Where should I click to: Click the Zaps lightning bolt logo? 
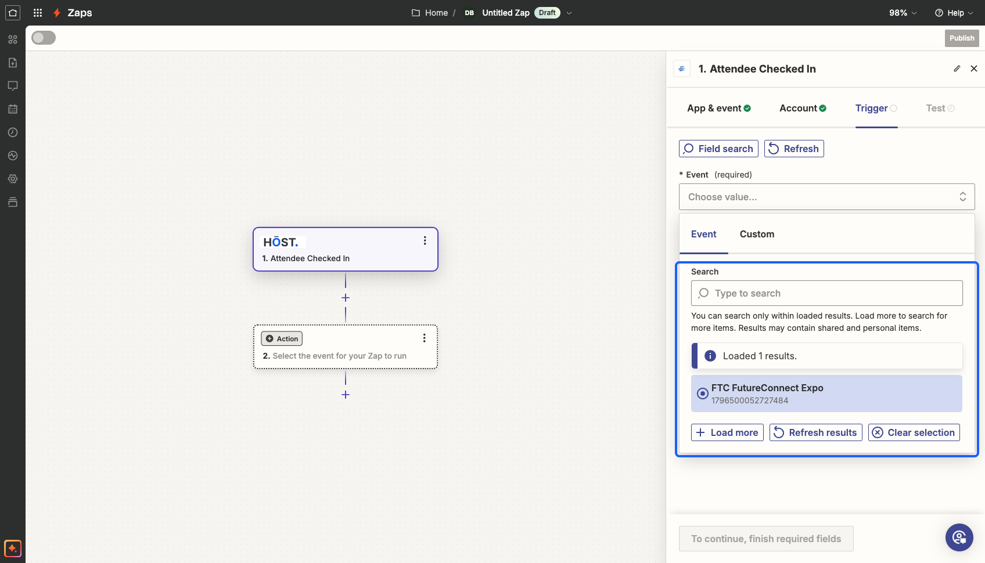pyautogui.click(x=57, y=13)
